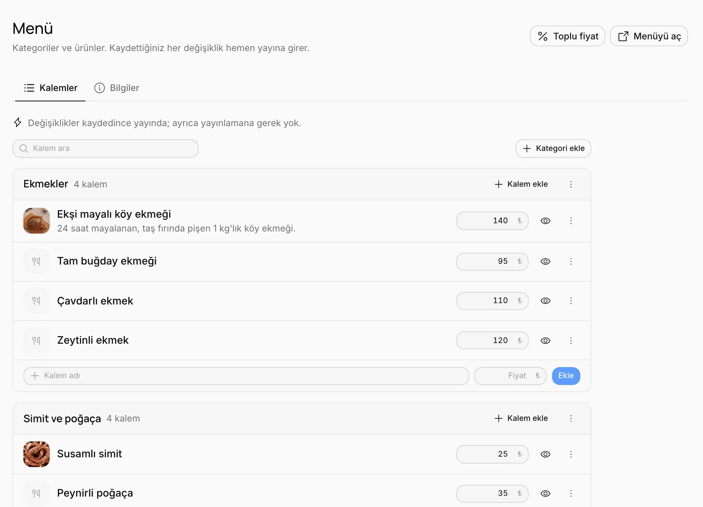Select the Simit ve poğaça category heading

coord(62,419)
